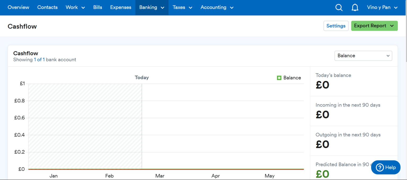This screenshot has width=407, height=180.
Task: Open the search magnifier icon
Action: coord(339,8)
